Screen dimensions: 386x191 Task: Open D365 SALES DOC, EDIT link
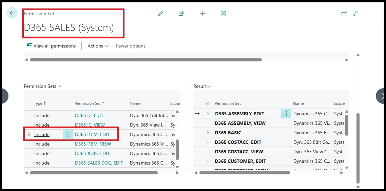tap(99, 163)
